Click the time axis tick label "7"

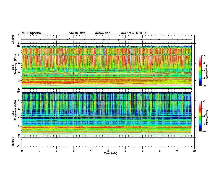pyautogui.click(x=143, y=150)
